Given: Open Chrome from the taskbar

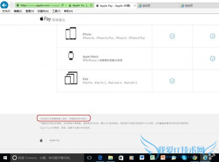Looking at the screenshot, I should pos(195,158).
